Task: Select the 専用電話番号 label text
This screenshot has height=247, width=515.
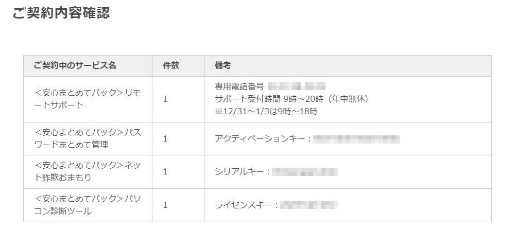Action: coord(239,86)
